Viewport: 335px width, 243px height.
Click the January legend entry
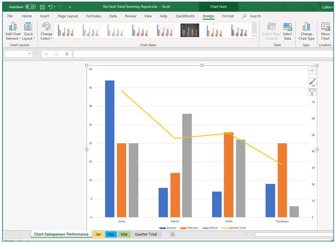coord(168,228)
